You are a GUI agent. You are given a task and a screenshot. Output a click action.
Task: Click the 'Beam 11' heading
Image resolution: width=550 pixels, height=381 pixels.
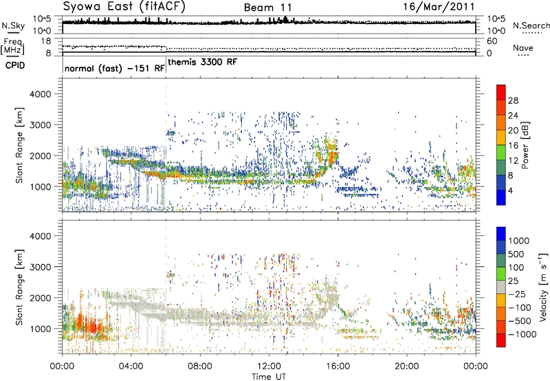click(x=267, y=8)
